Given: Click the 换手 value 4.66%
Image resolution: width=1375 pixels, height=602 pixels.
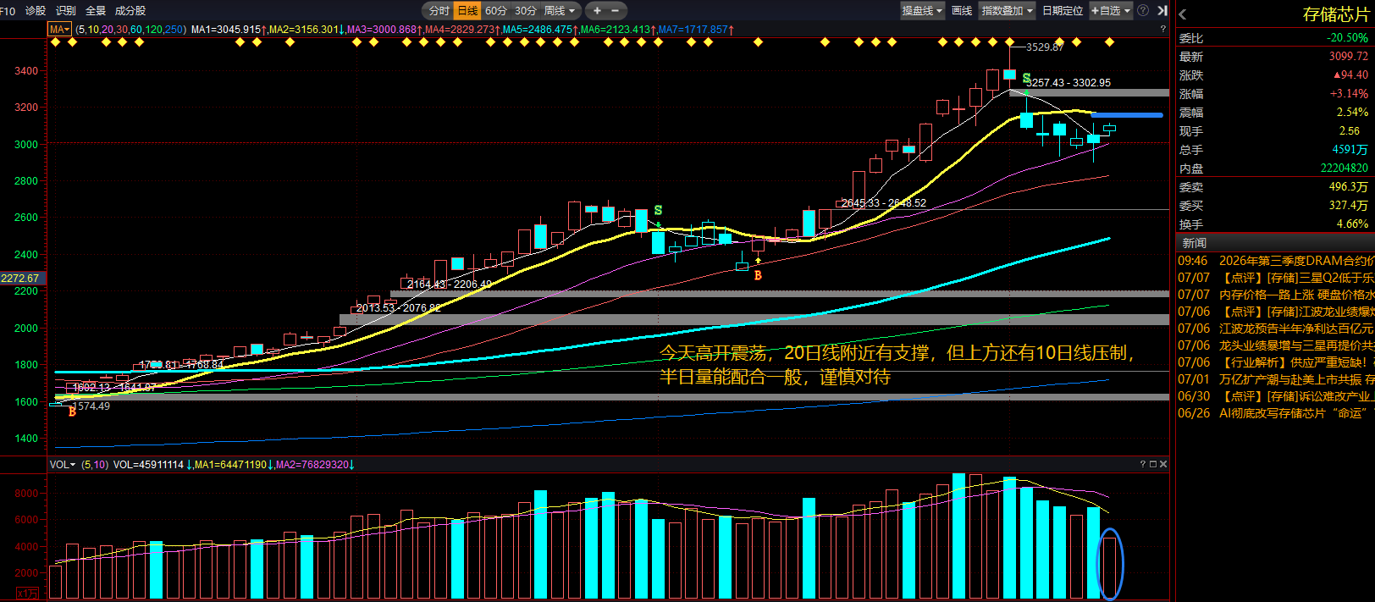Looking at the screenshot, I should [1352, 224].
